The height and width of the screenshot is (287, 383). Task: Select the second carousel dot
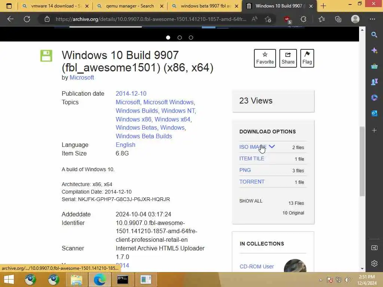180,38
